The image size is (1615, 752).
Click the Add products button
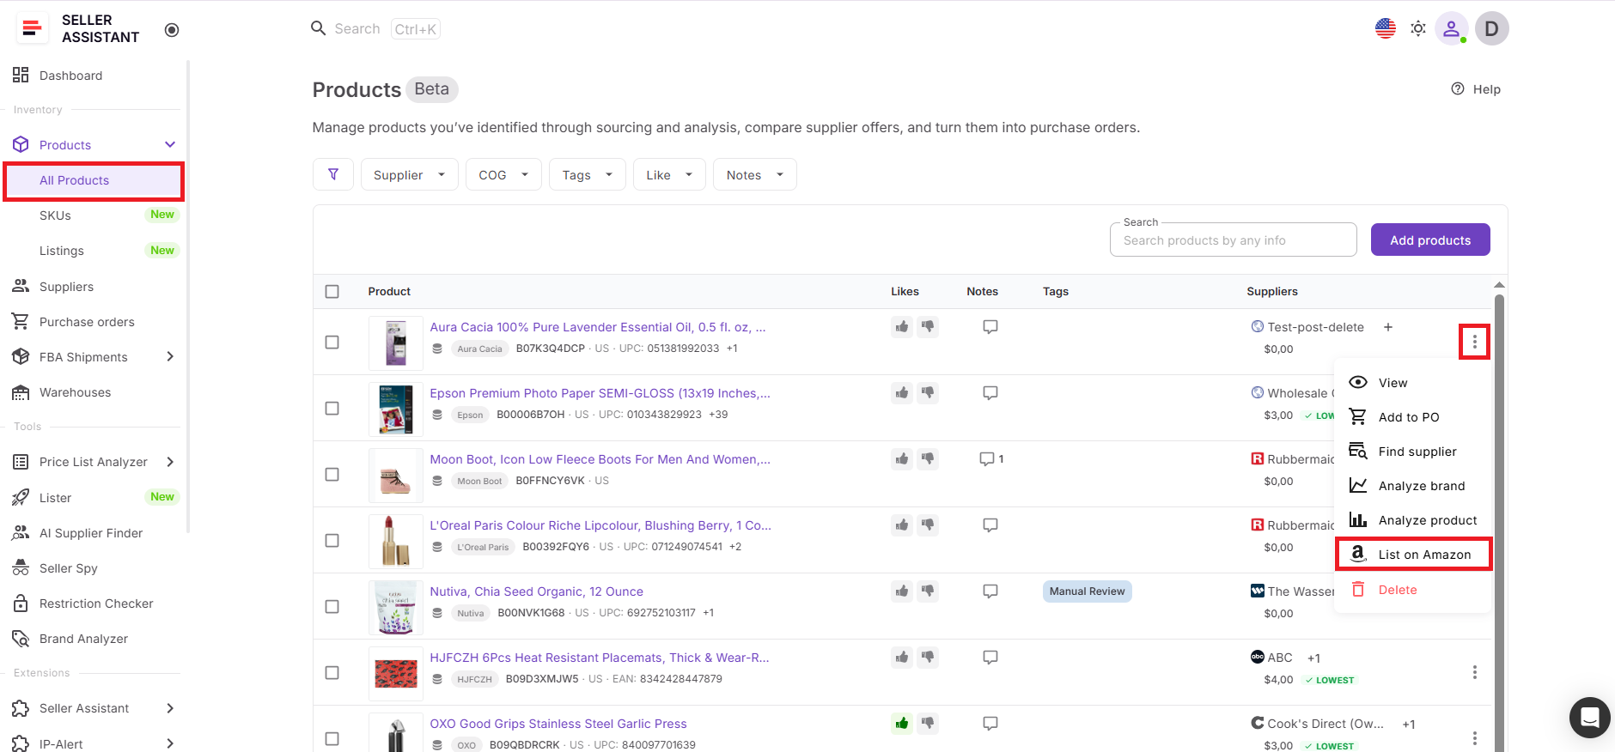click(1430, 240)
